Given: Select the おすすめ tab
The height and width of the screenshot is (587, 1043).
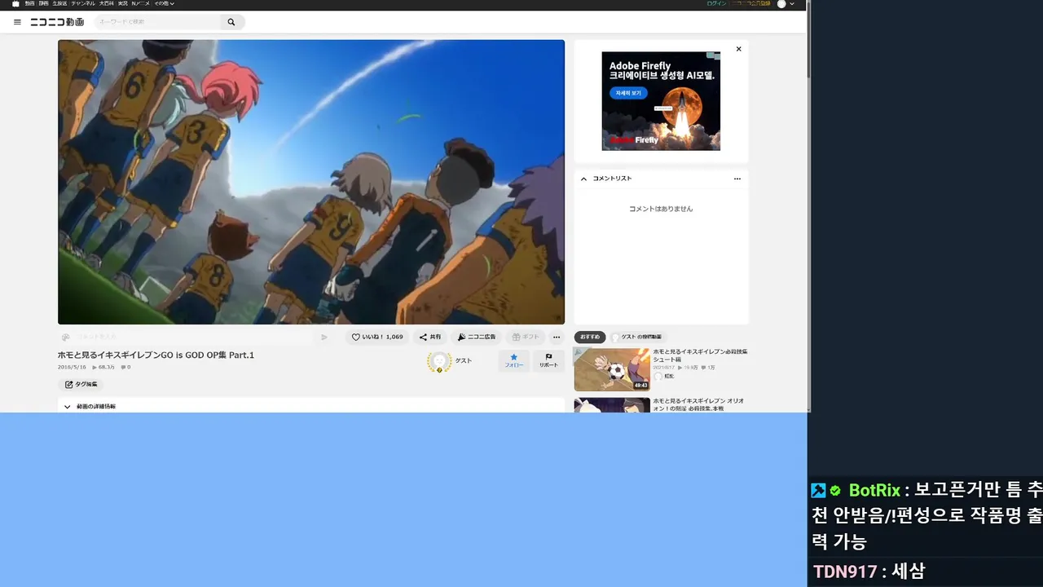Looking at the screenshot, I should point(590,337).
